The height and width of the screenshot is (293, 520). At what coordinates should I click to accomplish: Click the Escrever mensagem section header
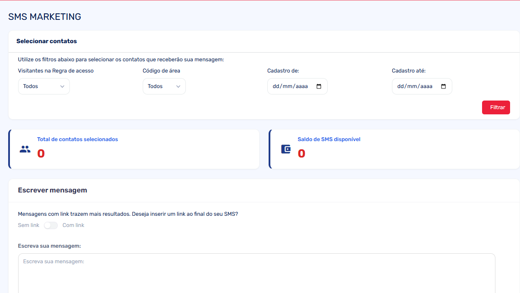pyautogui.click(x=53, y=190)
